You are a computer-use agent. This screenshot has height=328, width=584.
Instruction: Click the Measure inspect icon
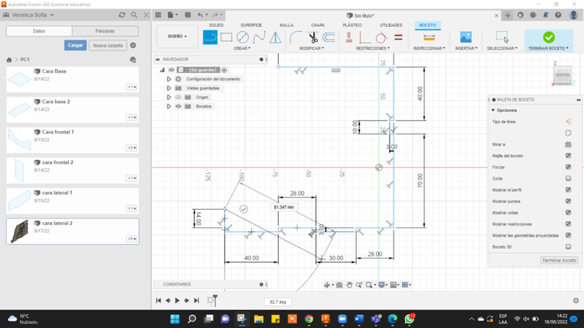429,38
